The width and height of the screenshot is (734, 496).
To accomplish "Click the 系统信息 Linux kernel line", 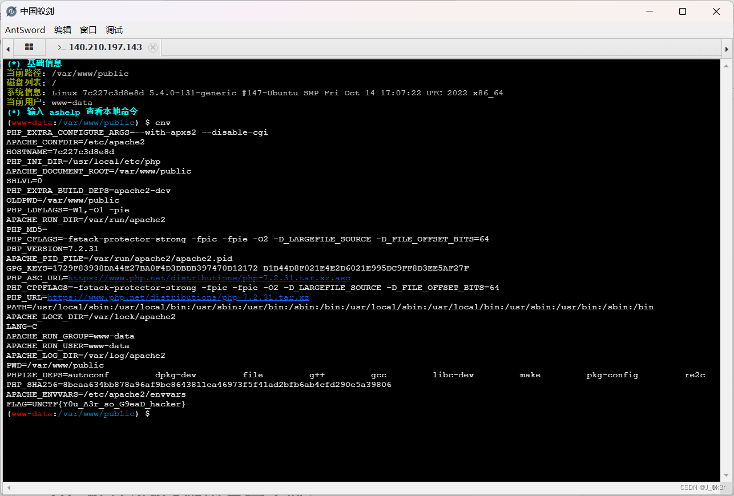I will 255,93.
